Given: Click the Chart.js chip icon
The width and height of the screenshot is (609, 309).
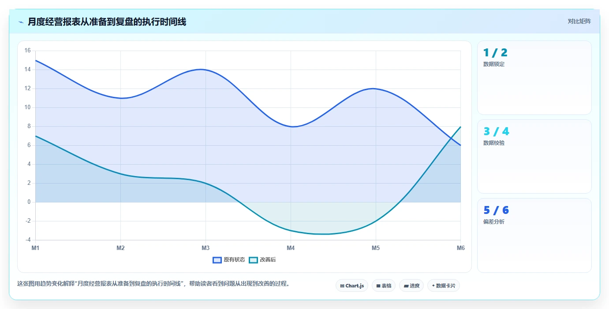Looking at the screenshot, I should [x=342, y=286].
